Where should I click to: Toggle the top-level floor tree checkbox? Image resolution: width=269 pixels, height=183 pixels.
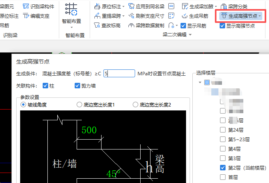click(x=207, y=82)
